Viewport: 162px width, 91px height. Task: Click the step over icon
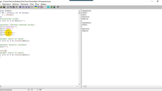pyautogui.click(x=29, y=7)
